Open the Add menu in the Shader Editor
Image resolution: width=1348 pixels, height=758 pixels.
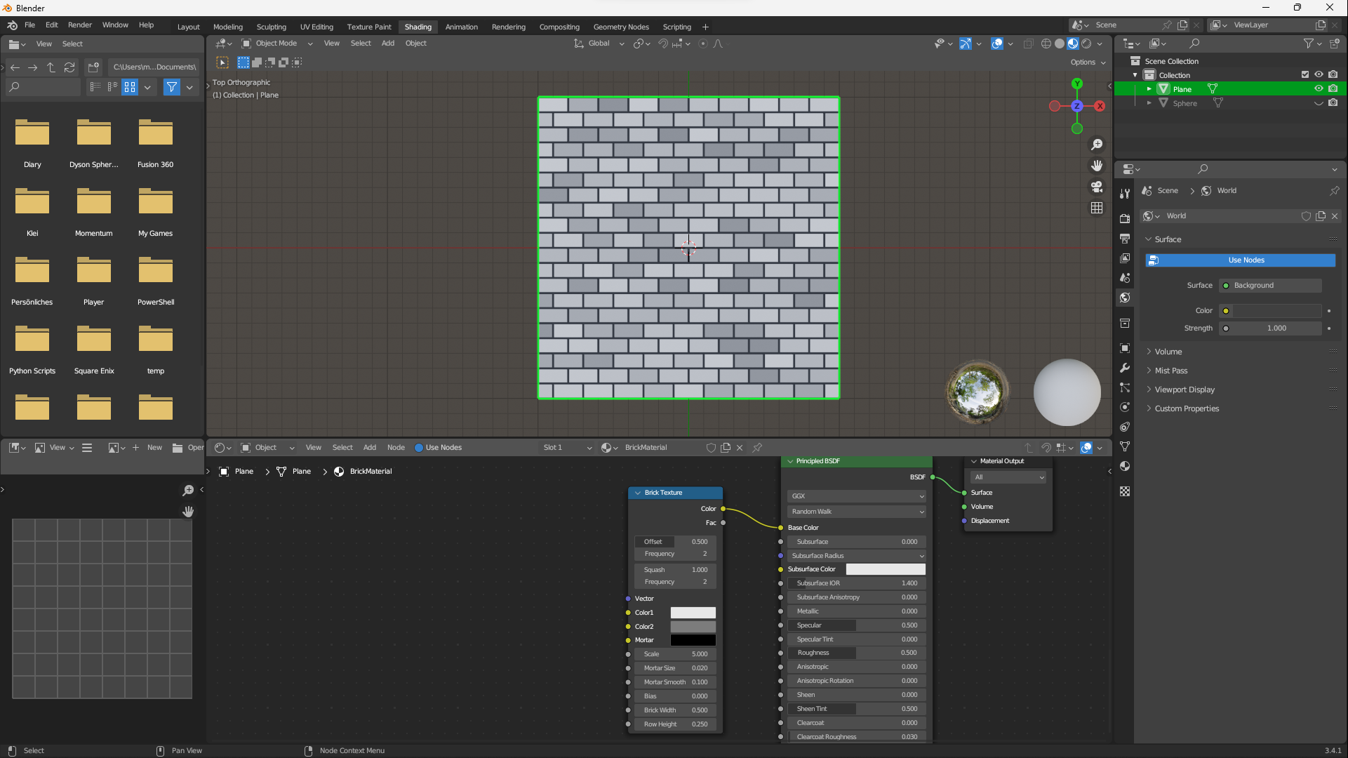click(370, 447)
